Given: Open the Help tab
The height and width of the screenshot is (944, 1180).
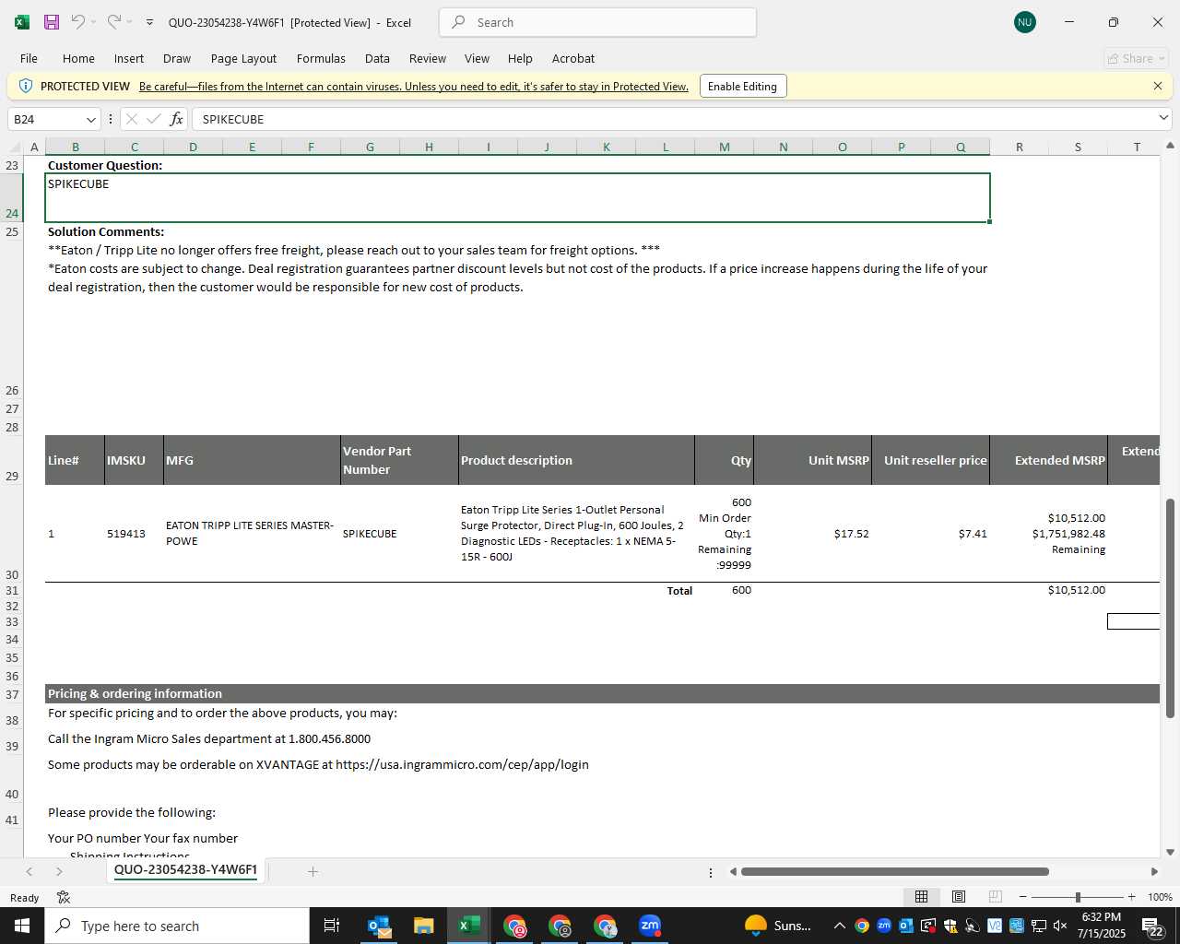Looking at the screenshot, I should [x=520, y=58].
